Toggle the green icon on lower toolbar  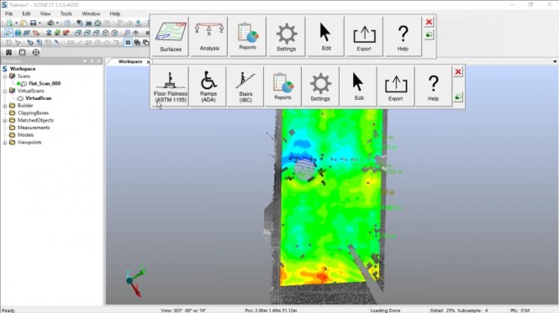click(x=458, y=97)
